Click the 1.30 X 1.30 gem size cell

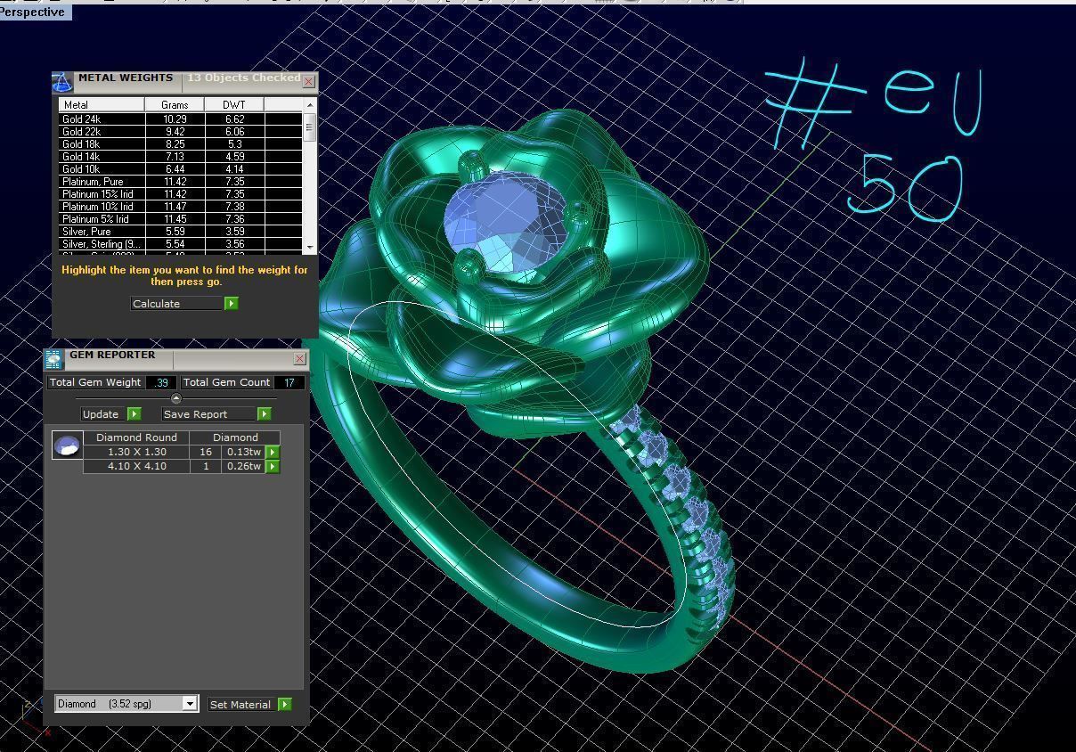(x=136, y=452)
